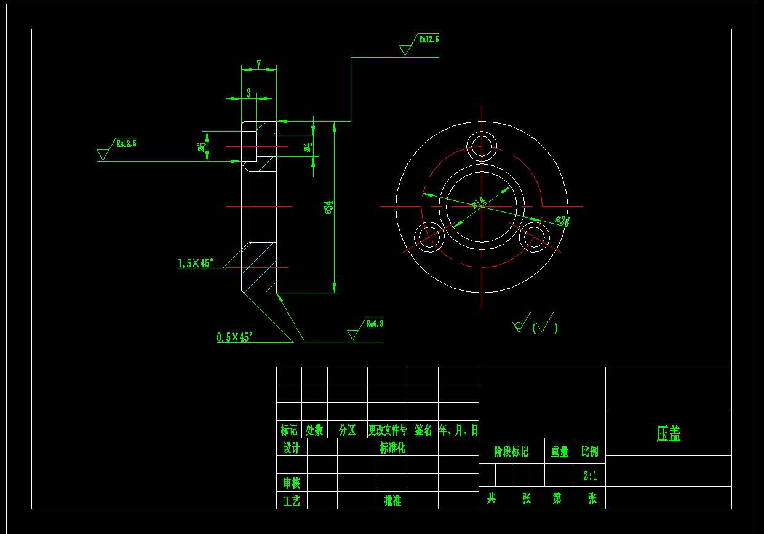Click the '签名' signature column header
This screenshot has height=534, width=764.
(x=423, y=430)
